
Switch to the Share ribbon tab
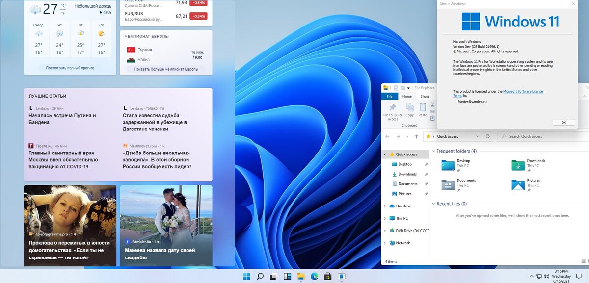tap(425, 96)
